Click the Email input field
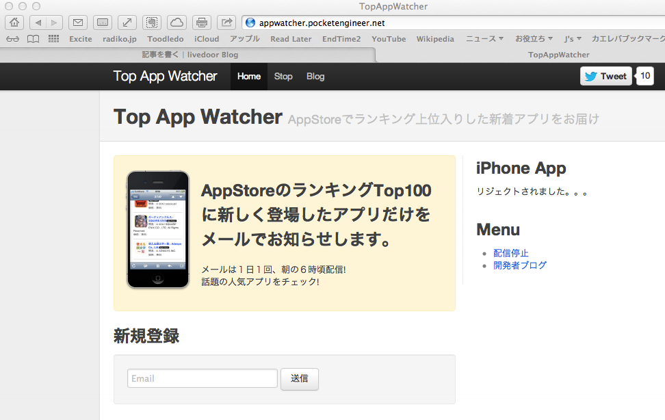This screenshot has width=665, height=420. (x=202, y=378)
